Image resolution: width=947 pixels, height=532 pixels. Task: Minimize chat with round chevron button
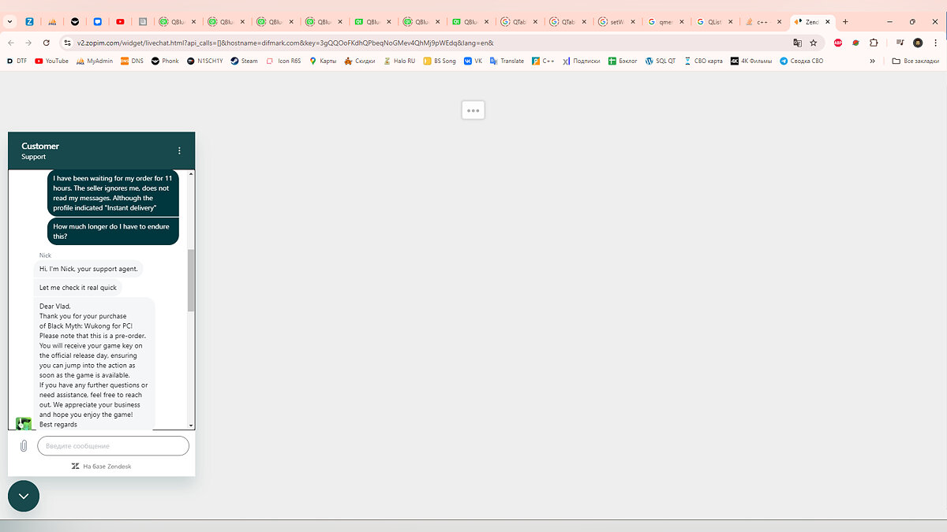pos(24,496)
